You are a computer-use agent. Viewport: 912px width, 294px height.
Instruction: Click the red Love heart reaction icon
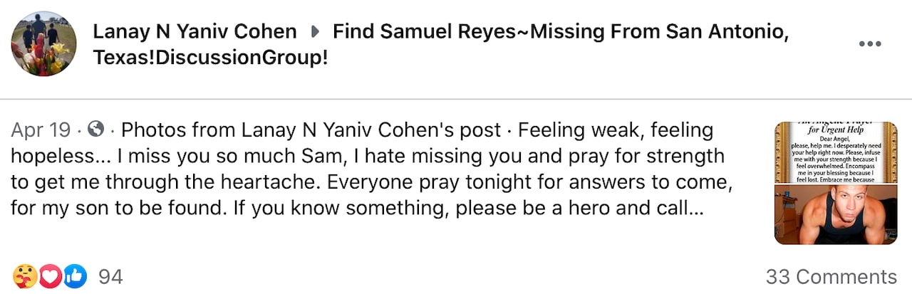[49, 276]
